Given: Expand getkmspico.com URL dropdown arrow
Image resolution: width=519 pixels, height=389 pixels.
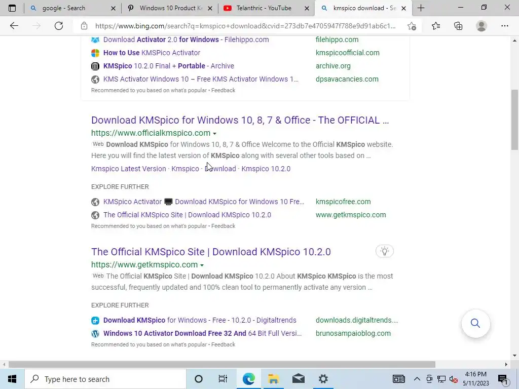Looking at the screenshot, I should (x=202, y=265).
